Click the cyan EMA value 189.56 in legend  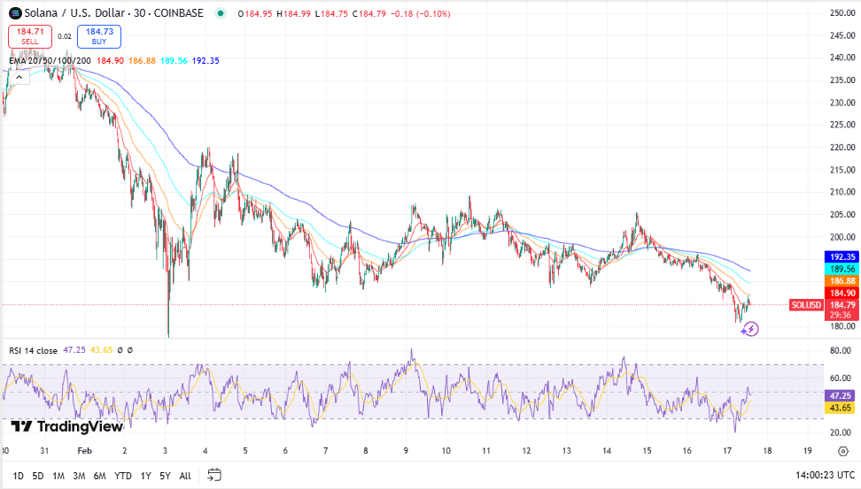point(174,61)
